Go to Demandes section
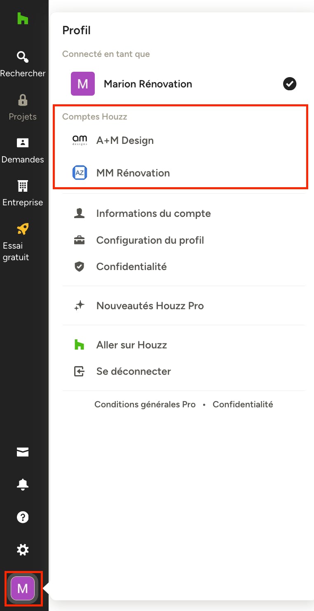Screen dimensions: 314x611 [x=23, y=143]
